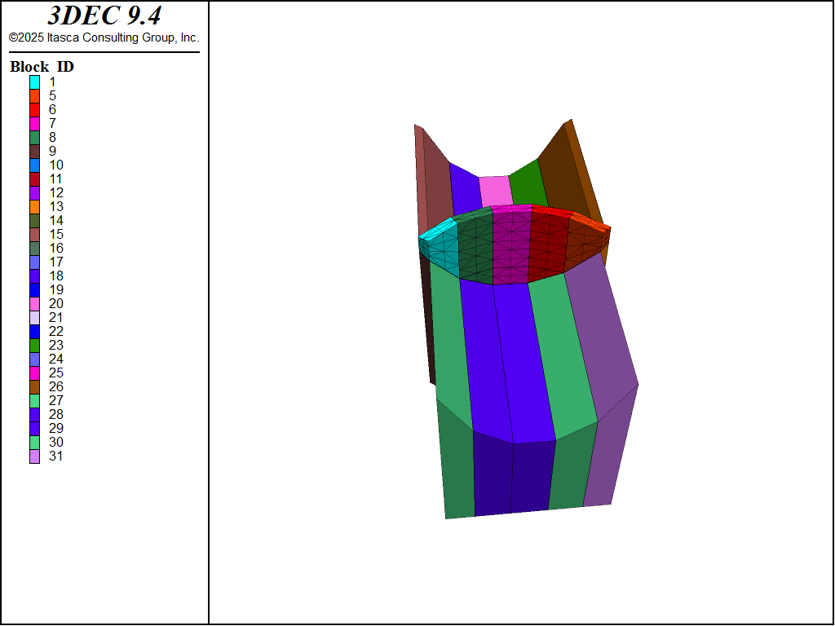Select the pink block at the top center
Screen dimensions: 835x626
tap(495, 192)
